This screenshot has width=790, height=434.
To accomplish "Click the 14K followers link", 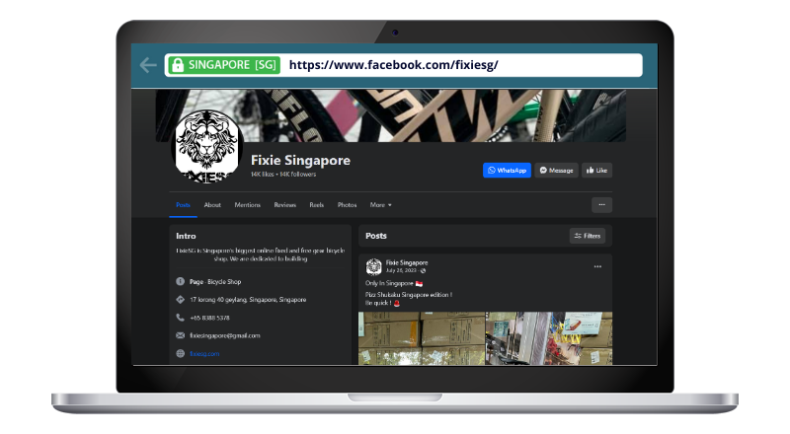I will pyautogui.click(x=298, y=175).
